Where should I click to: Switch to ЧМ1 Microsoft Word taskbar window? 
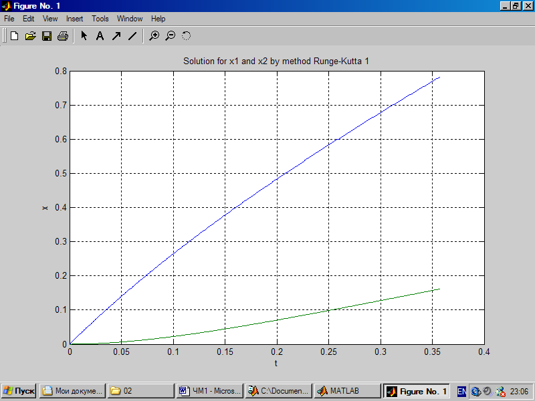coord(210,391)
